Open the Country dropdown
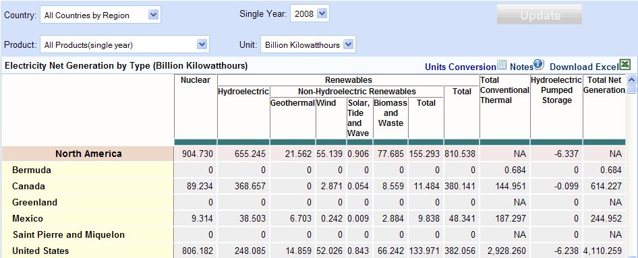 pyautogui.click(x=100, y=15)
